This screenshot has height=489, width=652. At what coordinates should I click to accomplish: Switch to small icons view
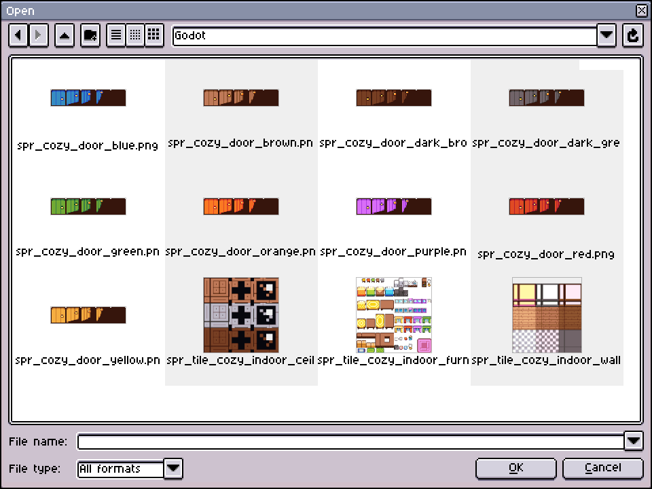pyautogui.click(x=135, y=35)
